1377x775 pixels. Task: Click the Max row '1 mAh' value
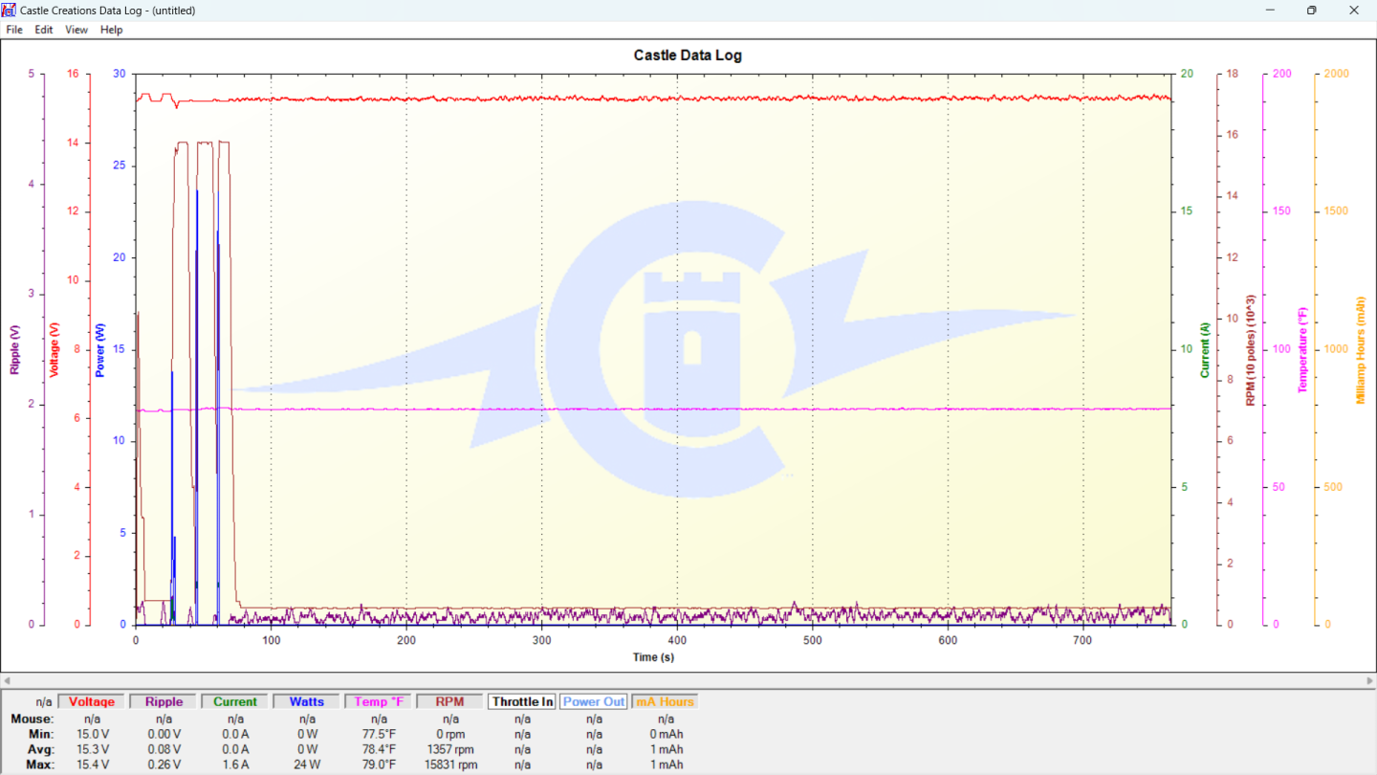666,764
